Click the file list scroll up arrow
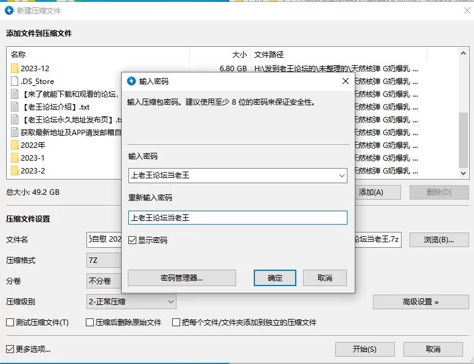 [x=464, y=53]
